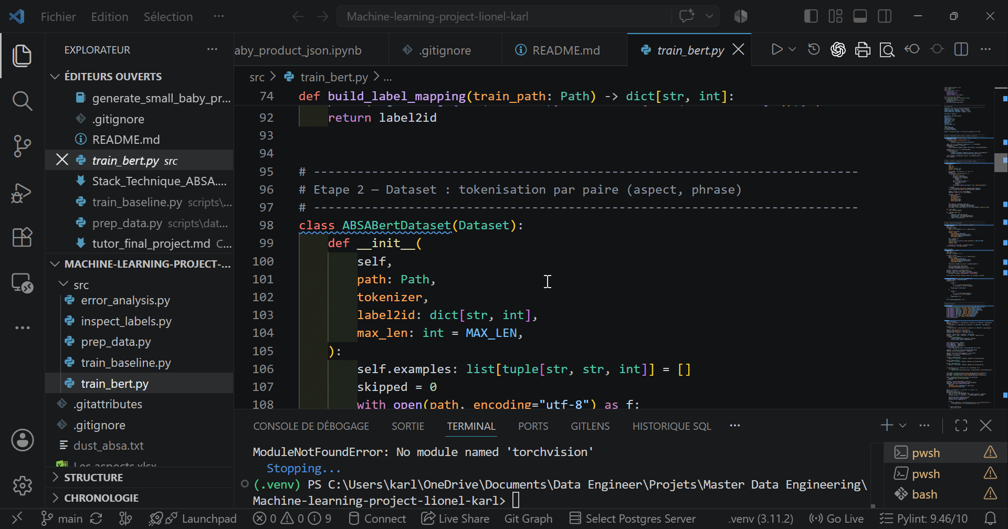Click the print preview icon in editor toolbar
This screenshot has height=529, width=1008.
click(x=887, y=50)
